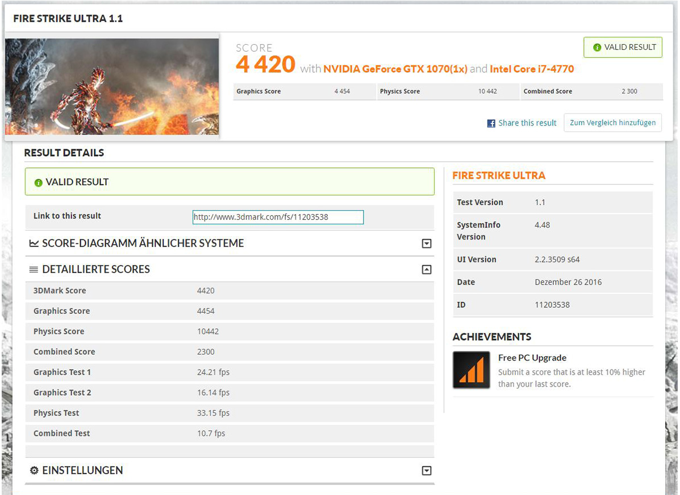Click Graphics Test 1 value 24.21 fps
This screenshot has width=680, height=495.
214,372
